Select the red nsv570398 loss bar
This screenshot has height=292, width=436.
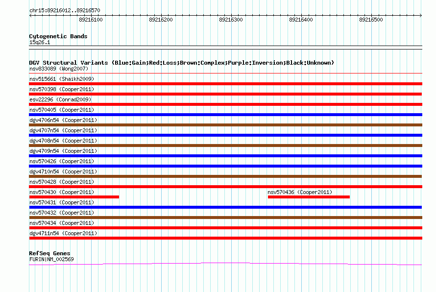coord(225,94)
